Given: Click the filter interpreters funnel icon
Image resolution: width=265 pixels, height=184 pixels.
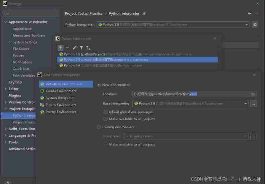Looking at the screenshot, I should pyautogui.click(x=81, y=48).
